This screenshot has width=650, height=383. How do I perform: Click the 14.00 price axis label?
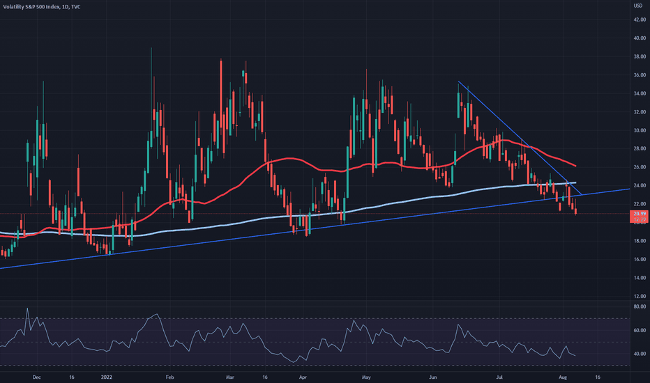[x=640, y=277]
